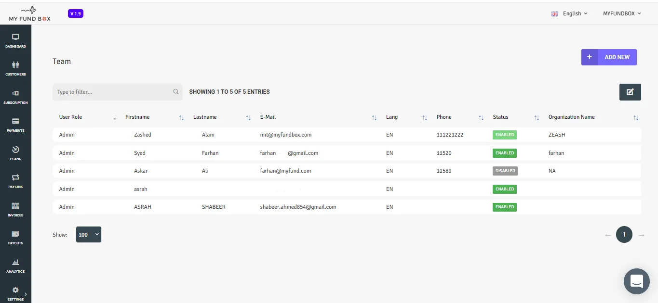Click the edit table pencil icon button

pos(630,92)
